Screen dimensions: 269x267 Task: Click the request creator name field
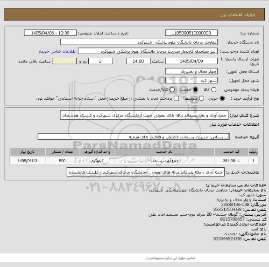(148, 51)
